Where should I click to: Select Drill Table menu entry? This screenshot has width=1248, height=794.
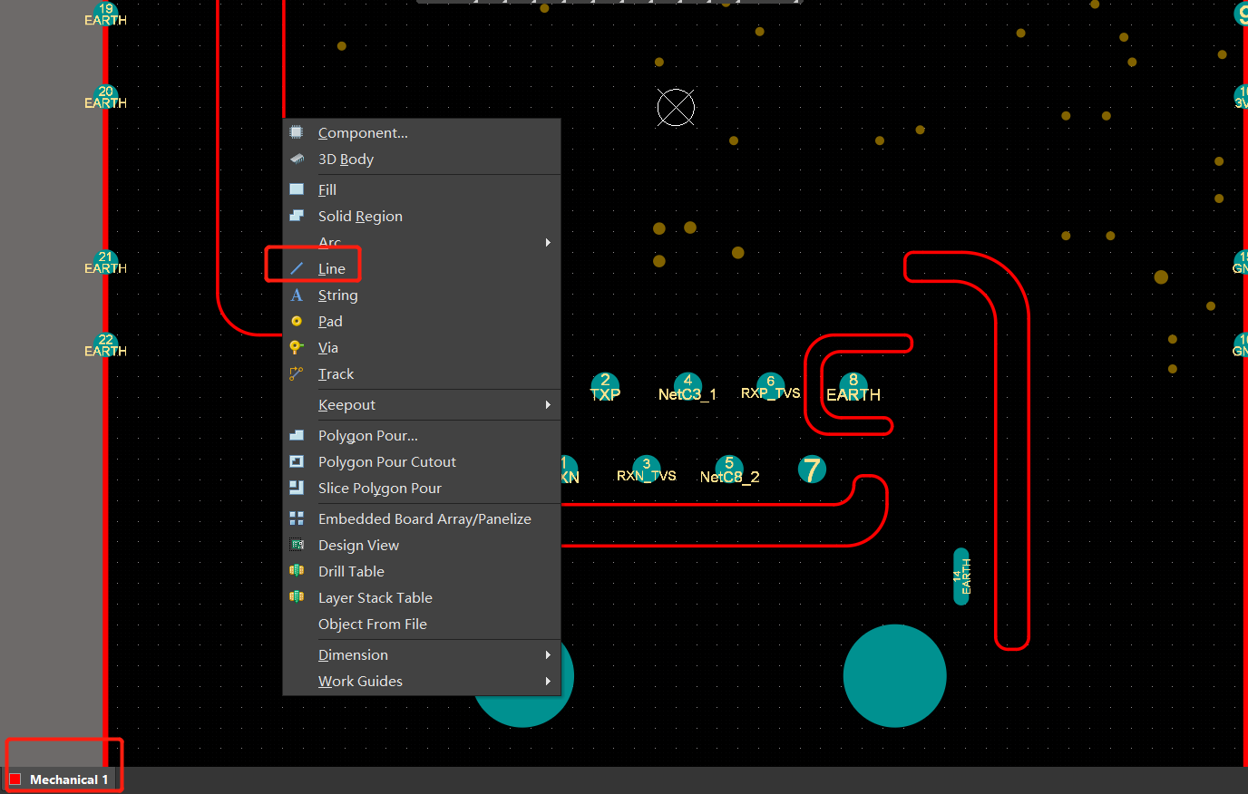(x=422, y=571)
